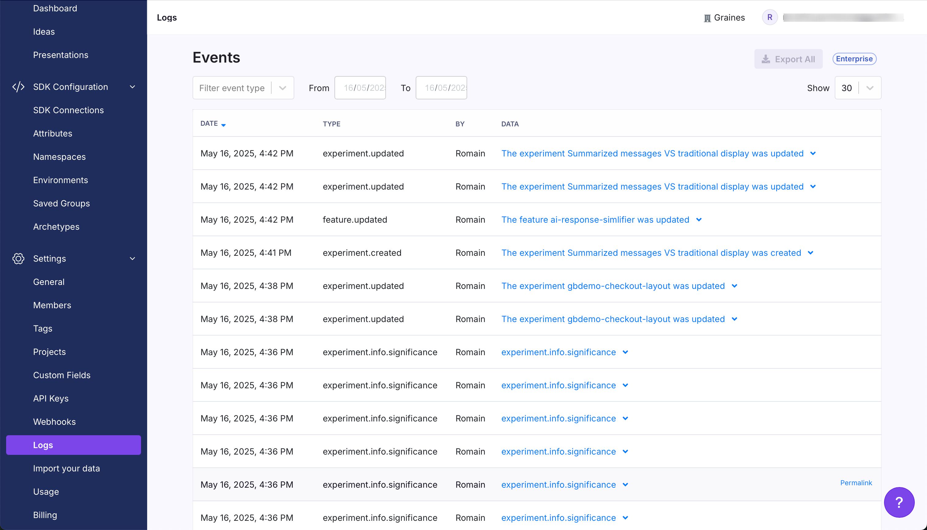Click the SDK Configuration code icon

click(x=18, y=86)
